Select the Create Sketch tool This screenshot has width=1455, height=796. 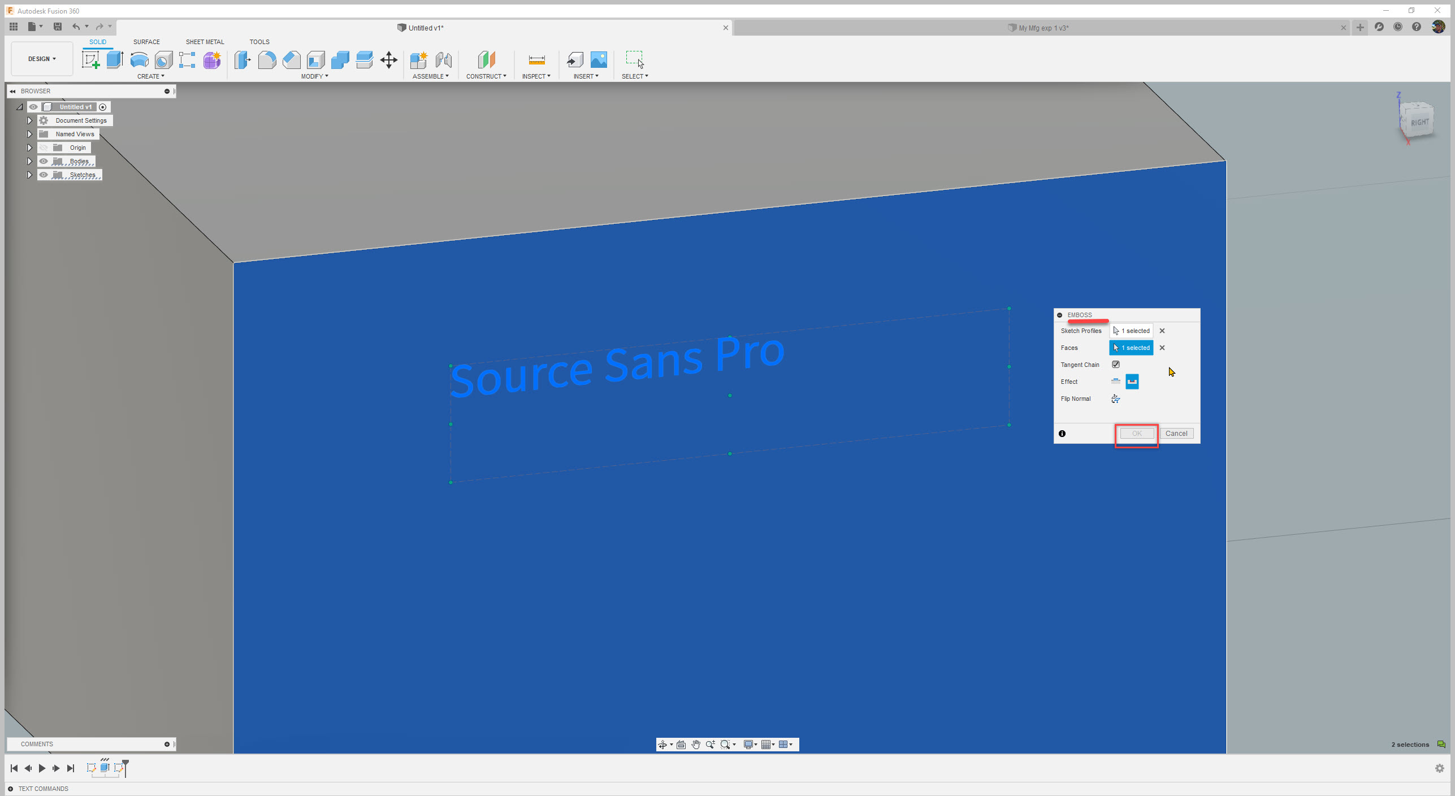[x=90, y=59]
